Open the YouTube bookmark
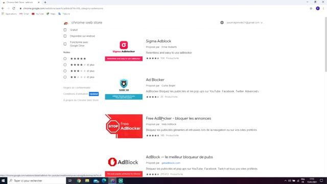The height and width of the screenshot is (184, 327). [38, 14]
